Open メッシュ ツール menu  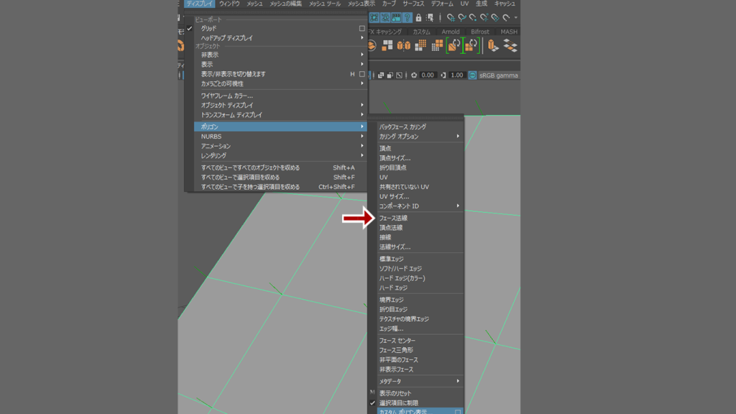(325, 4)
